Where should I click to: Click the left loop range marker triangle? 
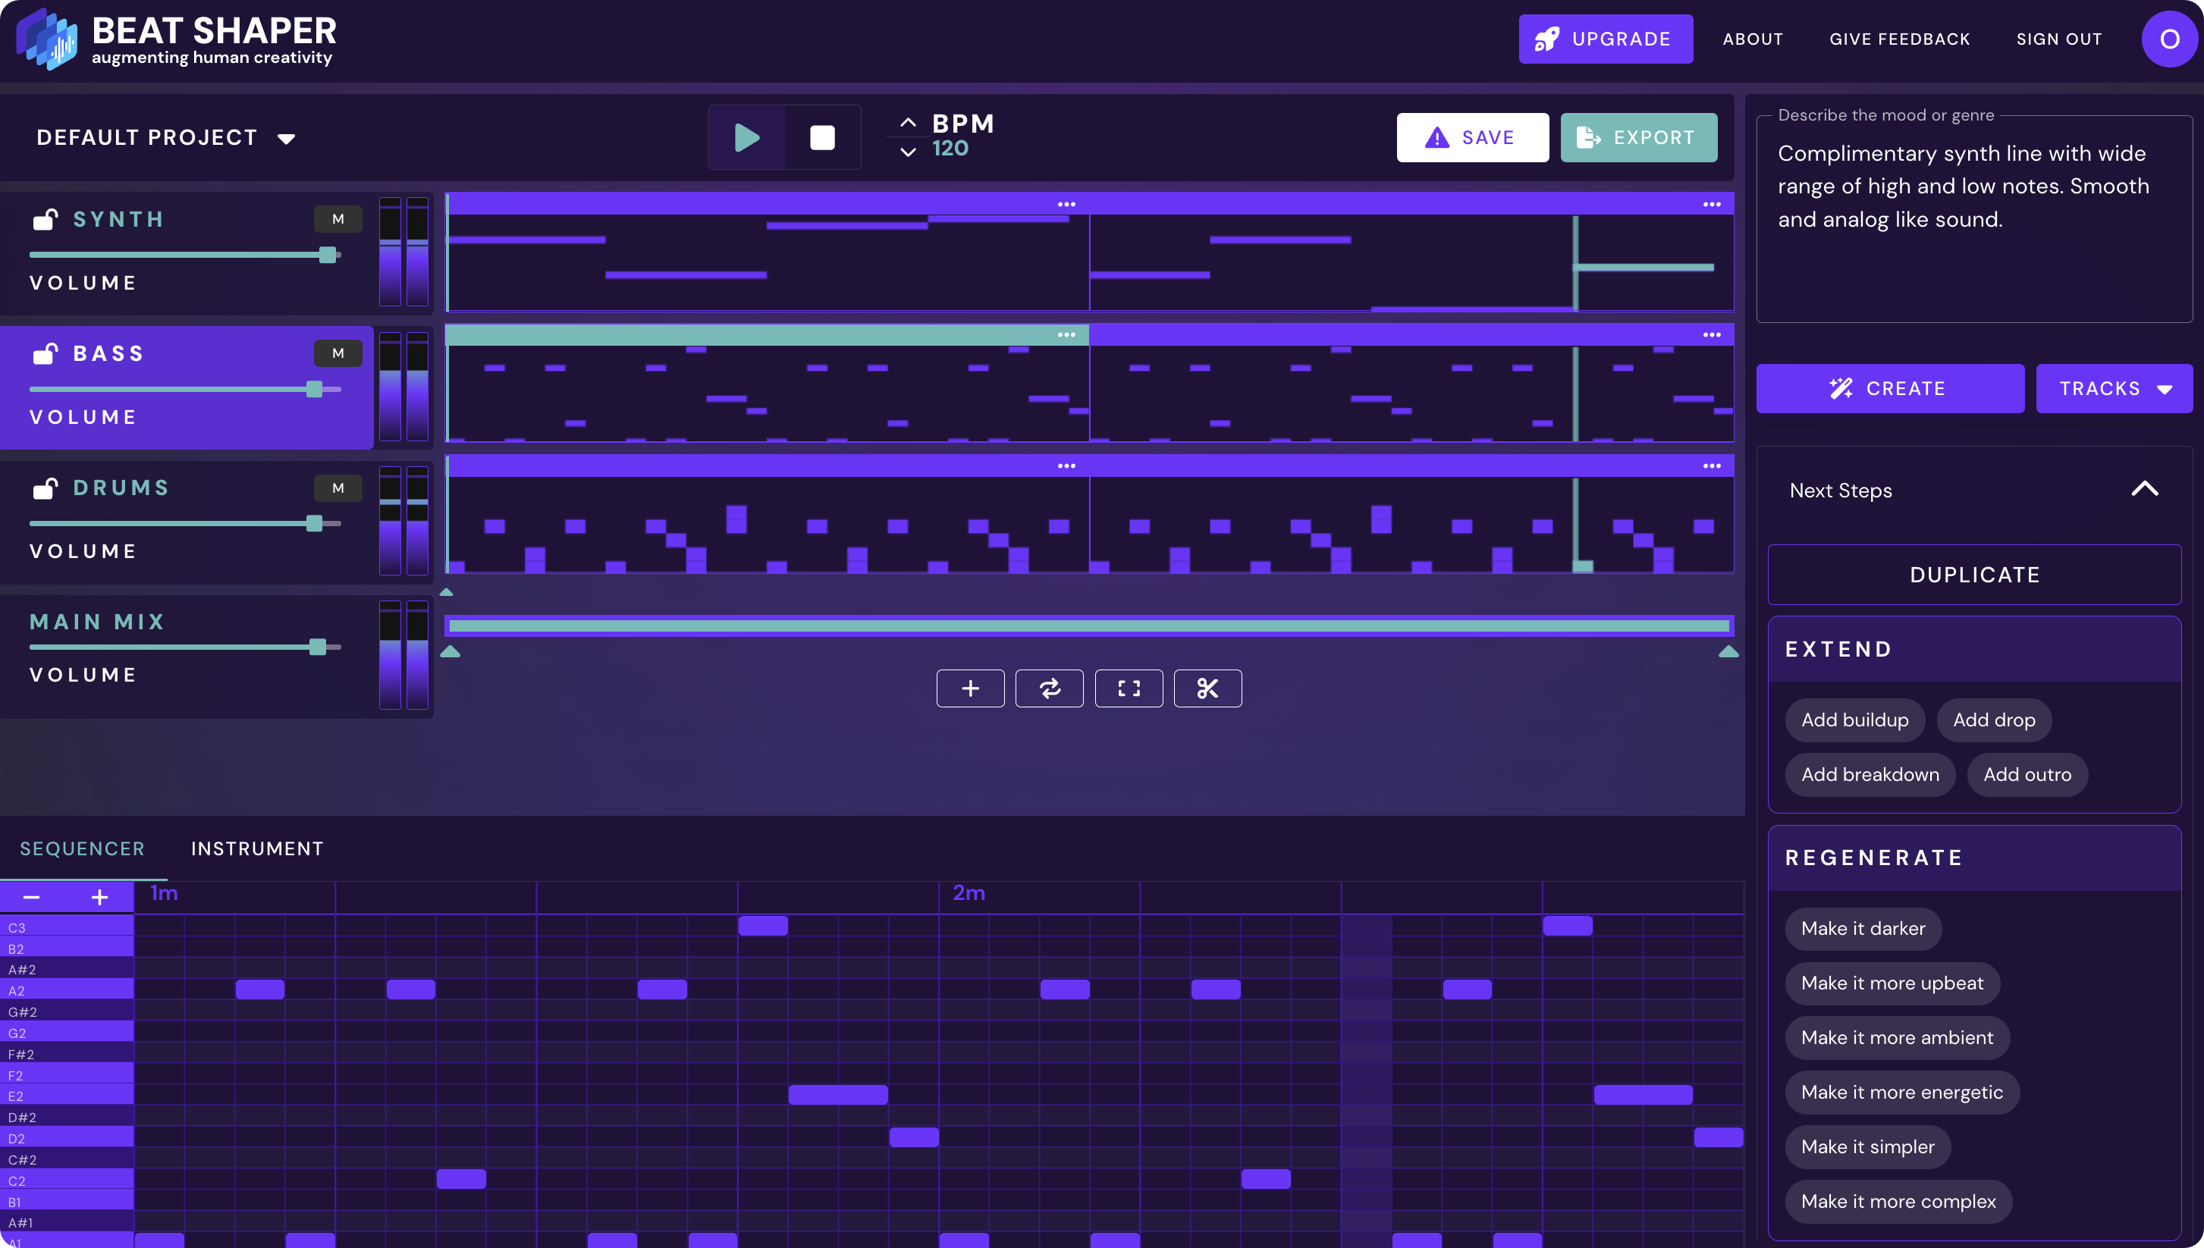450,651
